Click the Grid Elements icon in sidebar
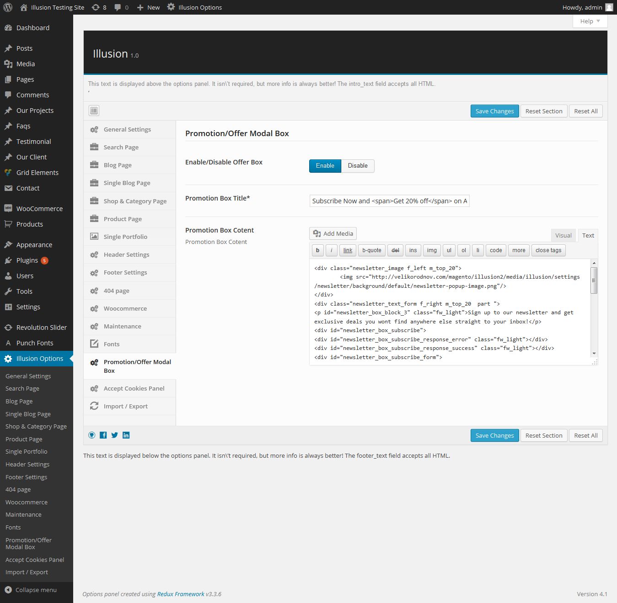 (x=8, y=172)
